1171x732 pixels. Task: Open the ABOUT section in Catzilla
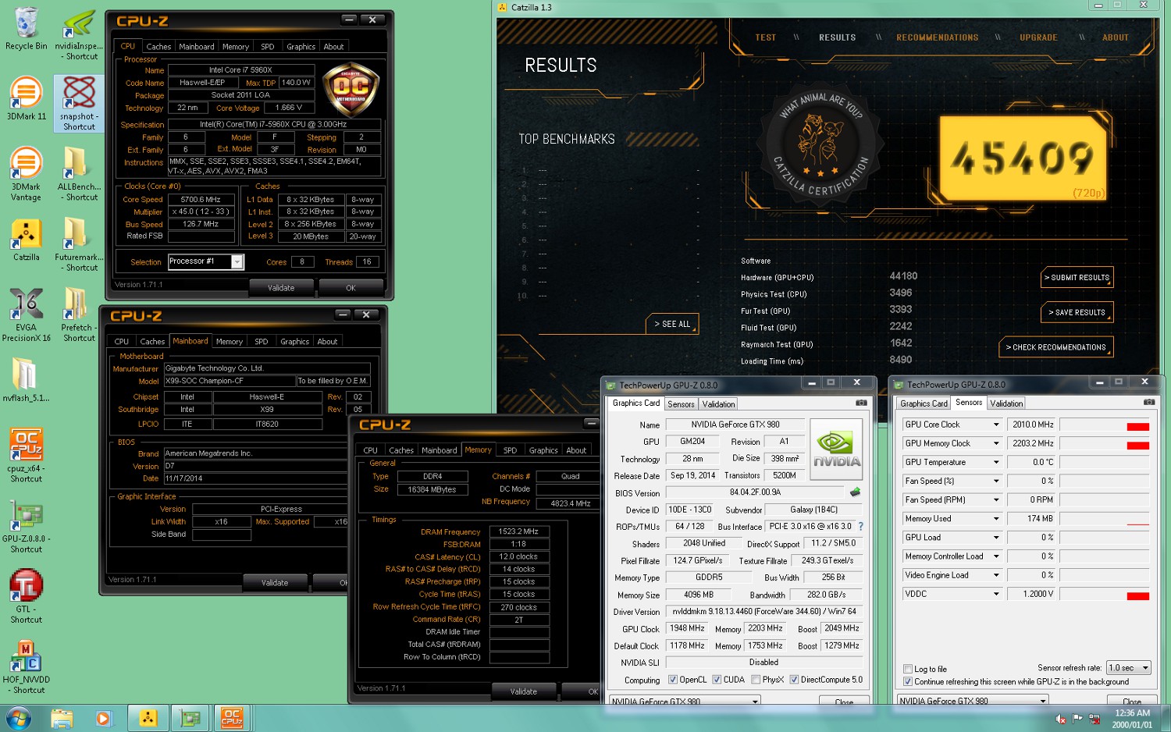pos(1115,37)
